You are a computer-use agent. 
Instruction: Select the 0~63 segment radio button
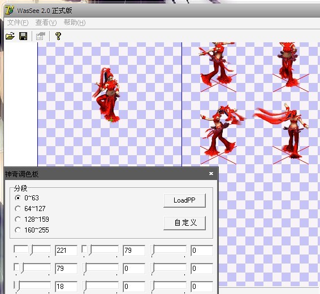[18, 198]
